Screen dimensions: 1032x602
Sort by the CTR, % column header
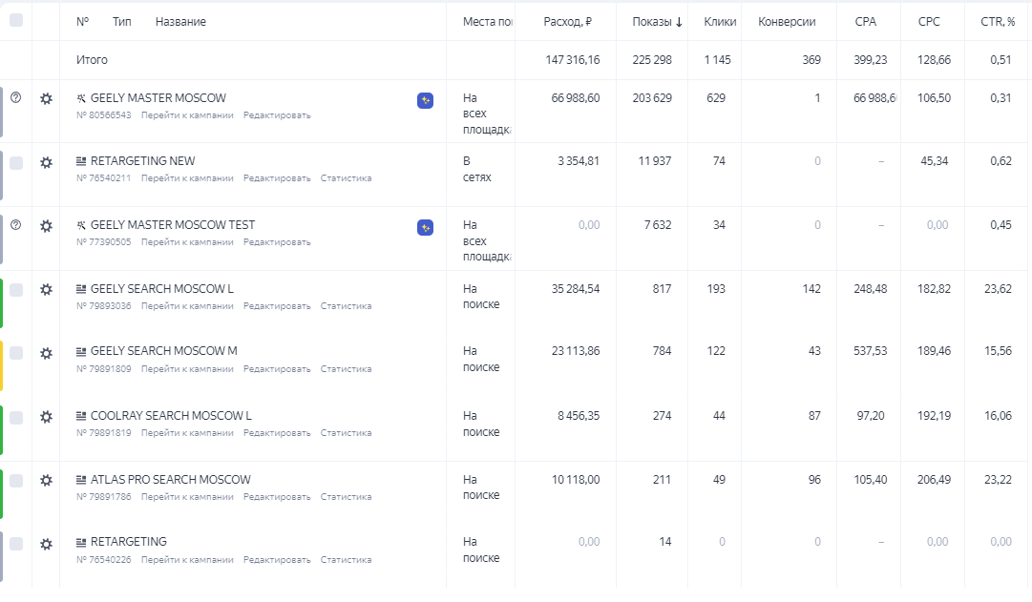pos(998,22)
